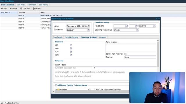Toggle the UDP protocol checkbox

(x=71, y=55)
